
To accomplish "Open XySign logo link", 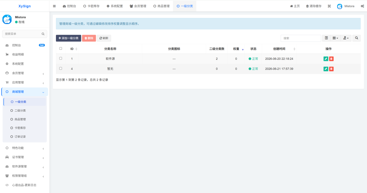I will tap(25, 6).
